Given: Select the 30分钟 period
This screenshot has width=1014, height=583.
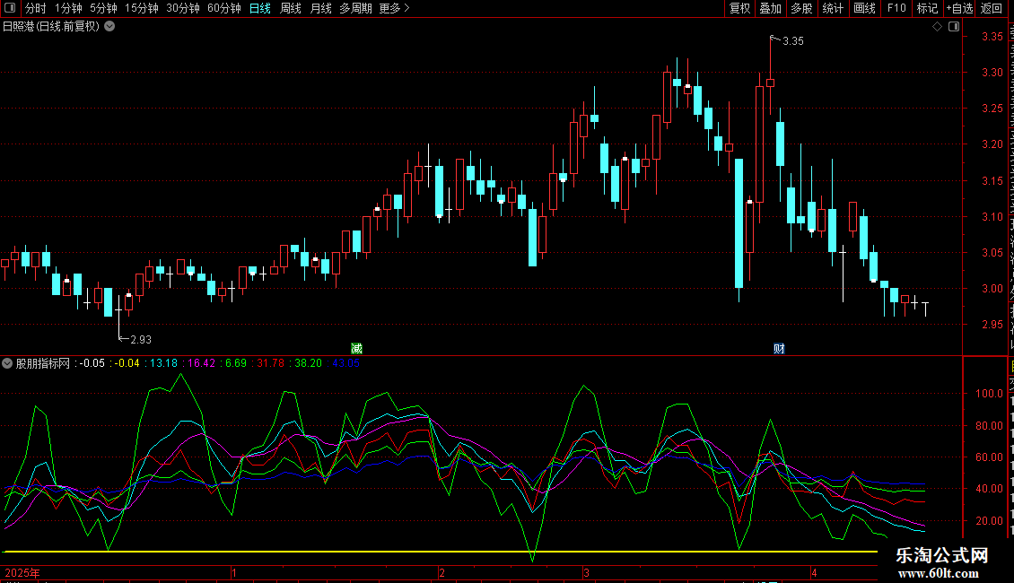Looking at the screenshot, I should tap(183, 8).
